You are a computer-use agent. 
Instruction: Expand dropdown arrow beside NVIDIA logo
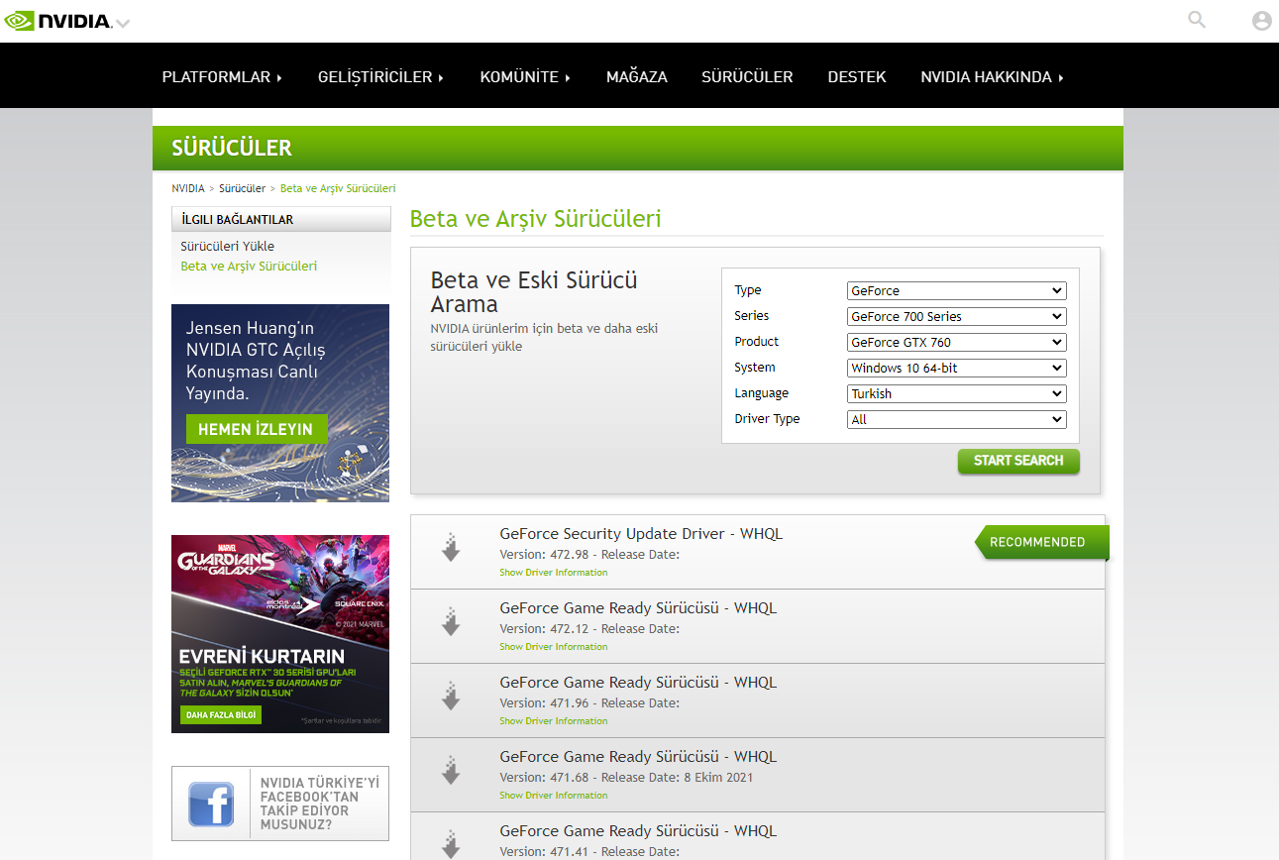coord(123,23)
